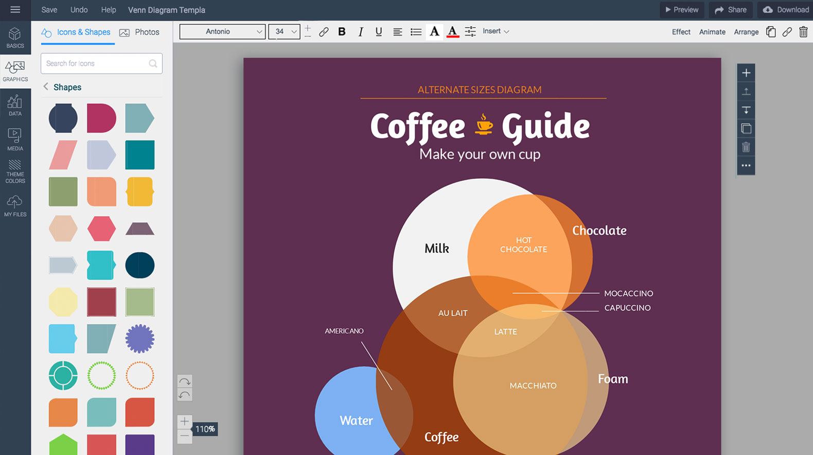Click the magnifier icon in icon search
The height and width of the screenshot is (455, 813).
coord(153,64)
